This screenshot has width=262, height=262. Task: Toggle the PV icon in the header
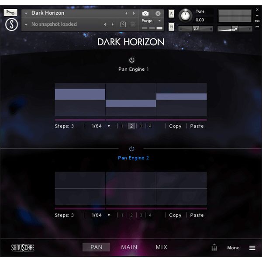[257, 27]
